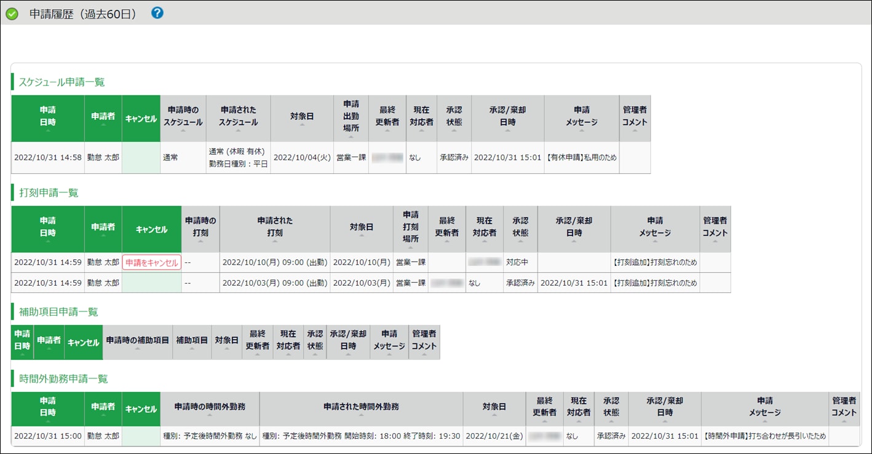Sort 補助項目申請一覧 by 補助項目 header
This screenshot has width=872, height=454.
tap(192, 342)
